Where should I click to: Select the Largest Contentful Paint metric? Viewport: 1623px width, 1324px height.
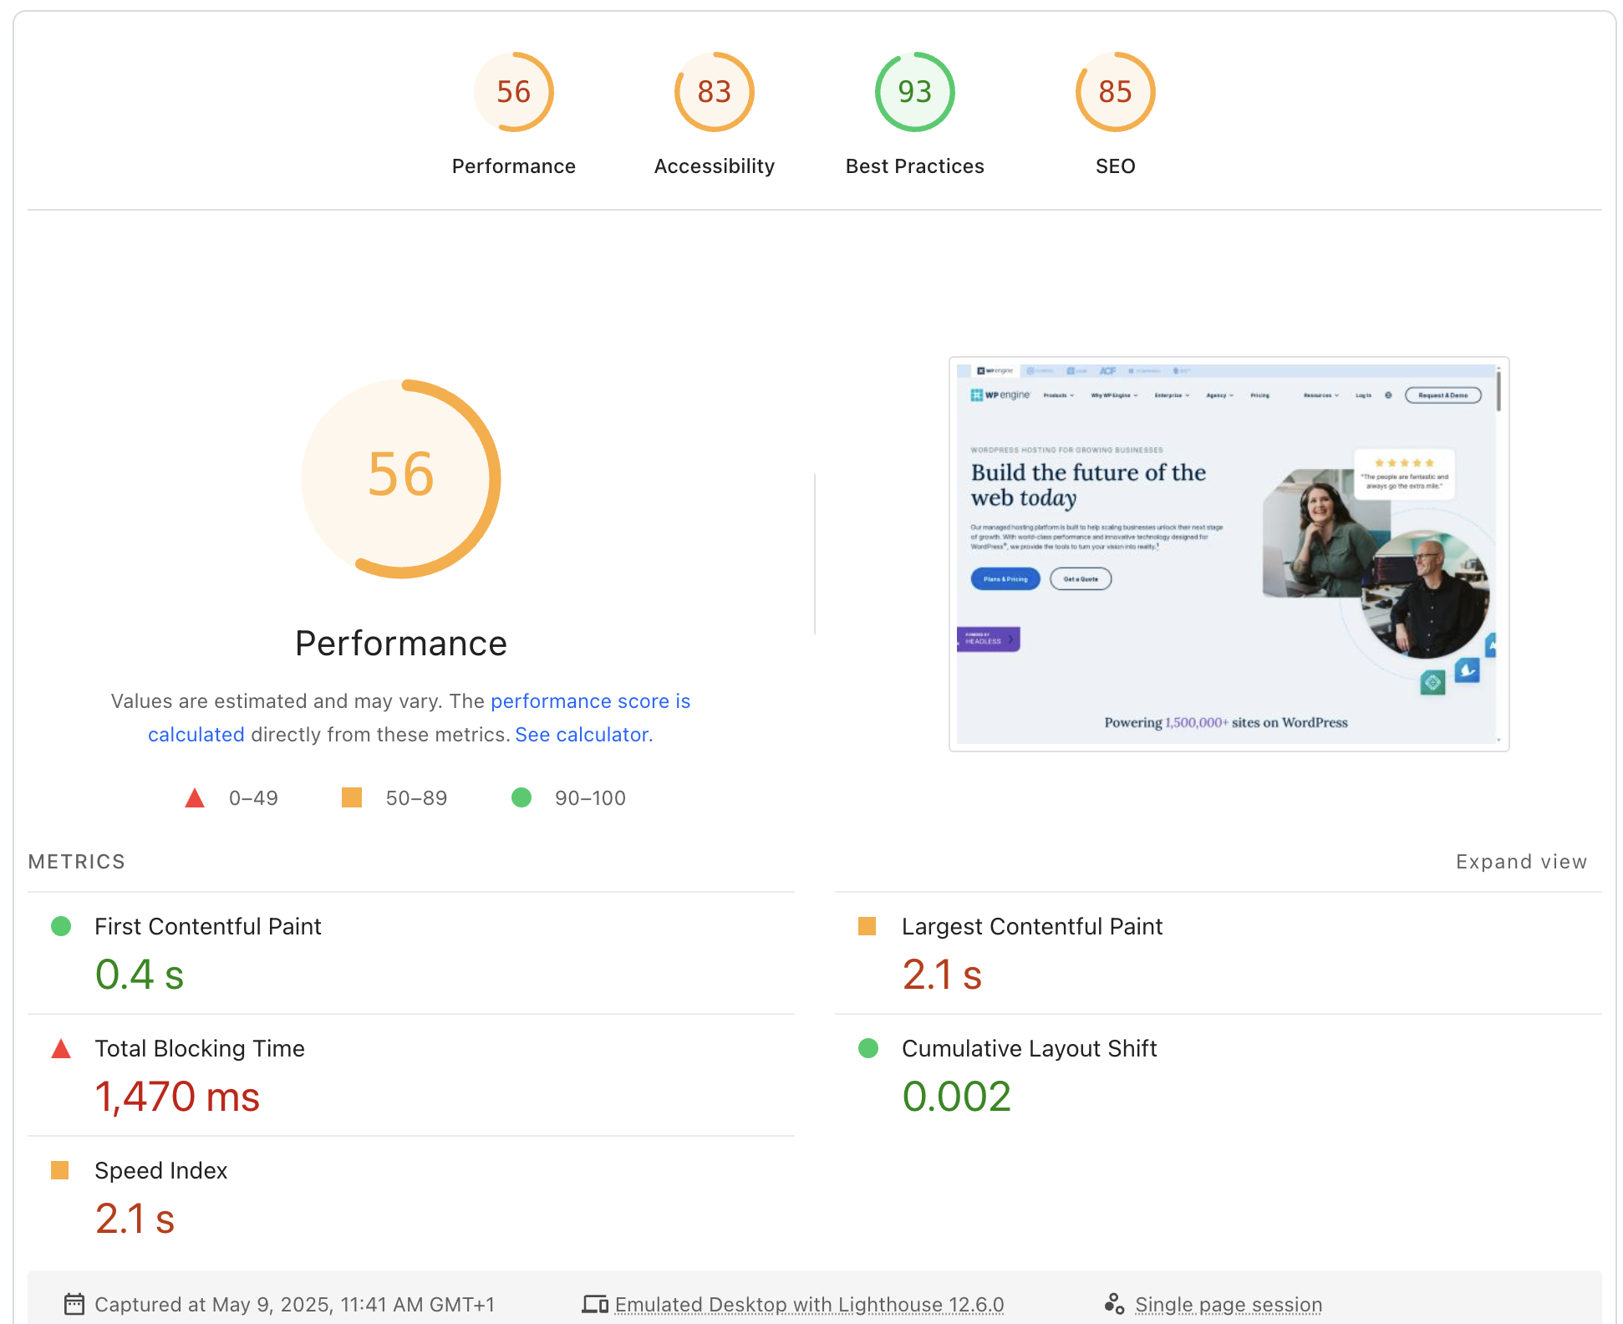(x=1219, y=953)
